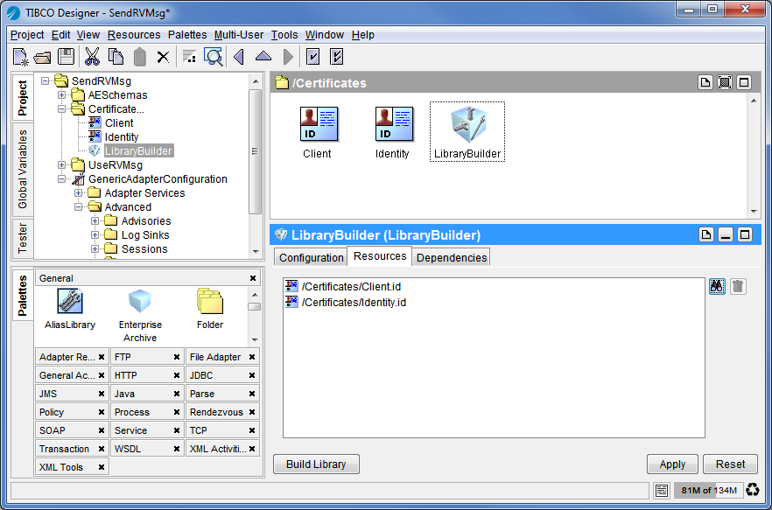Select the Enterprise Archive palette icon
Screen dimensions: 772x510
coord(140,301)
